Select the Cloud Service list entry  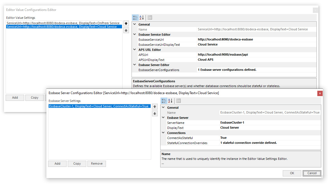coord(64,27)
